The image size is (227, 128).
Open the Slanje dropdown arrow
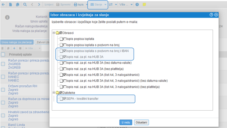[105, 5]
